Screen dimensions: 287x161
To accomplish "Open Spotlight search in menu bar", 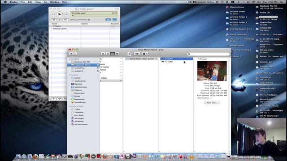I will point(282,2).
